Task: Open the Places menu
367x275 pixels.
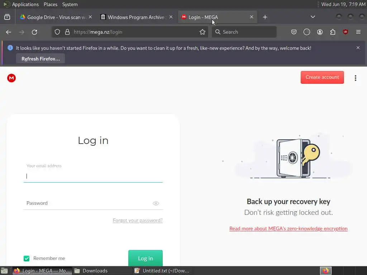Action: (50, 4)
